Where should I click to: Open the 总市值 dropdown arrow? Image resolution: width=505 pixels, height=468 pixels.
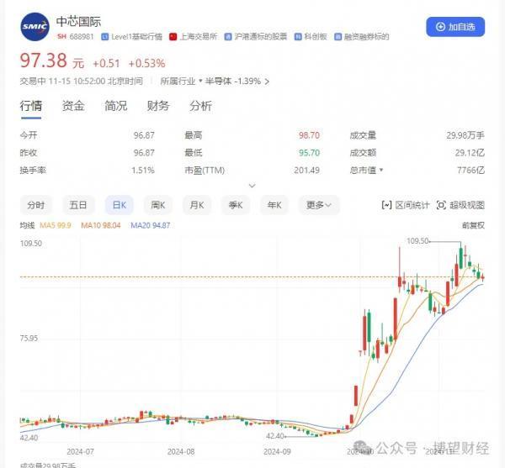381,170
